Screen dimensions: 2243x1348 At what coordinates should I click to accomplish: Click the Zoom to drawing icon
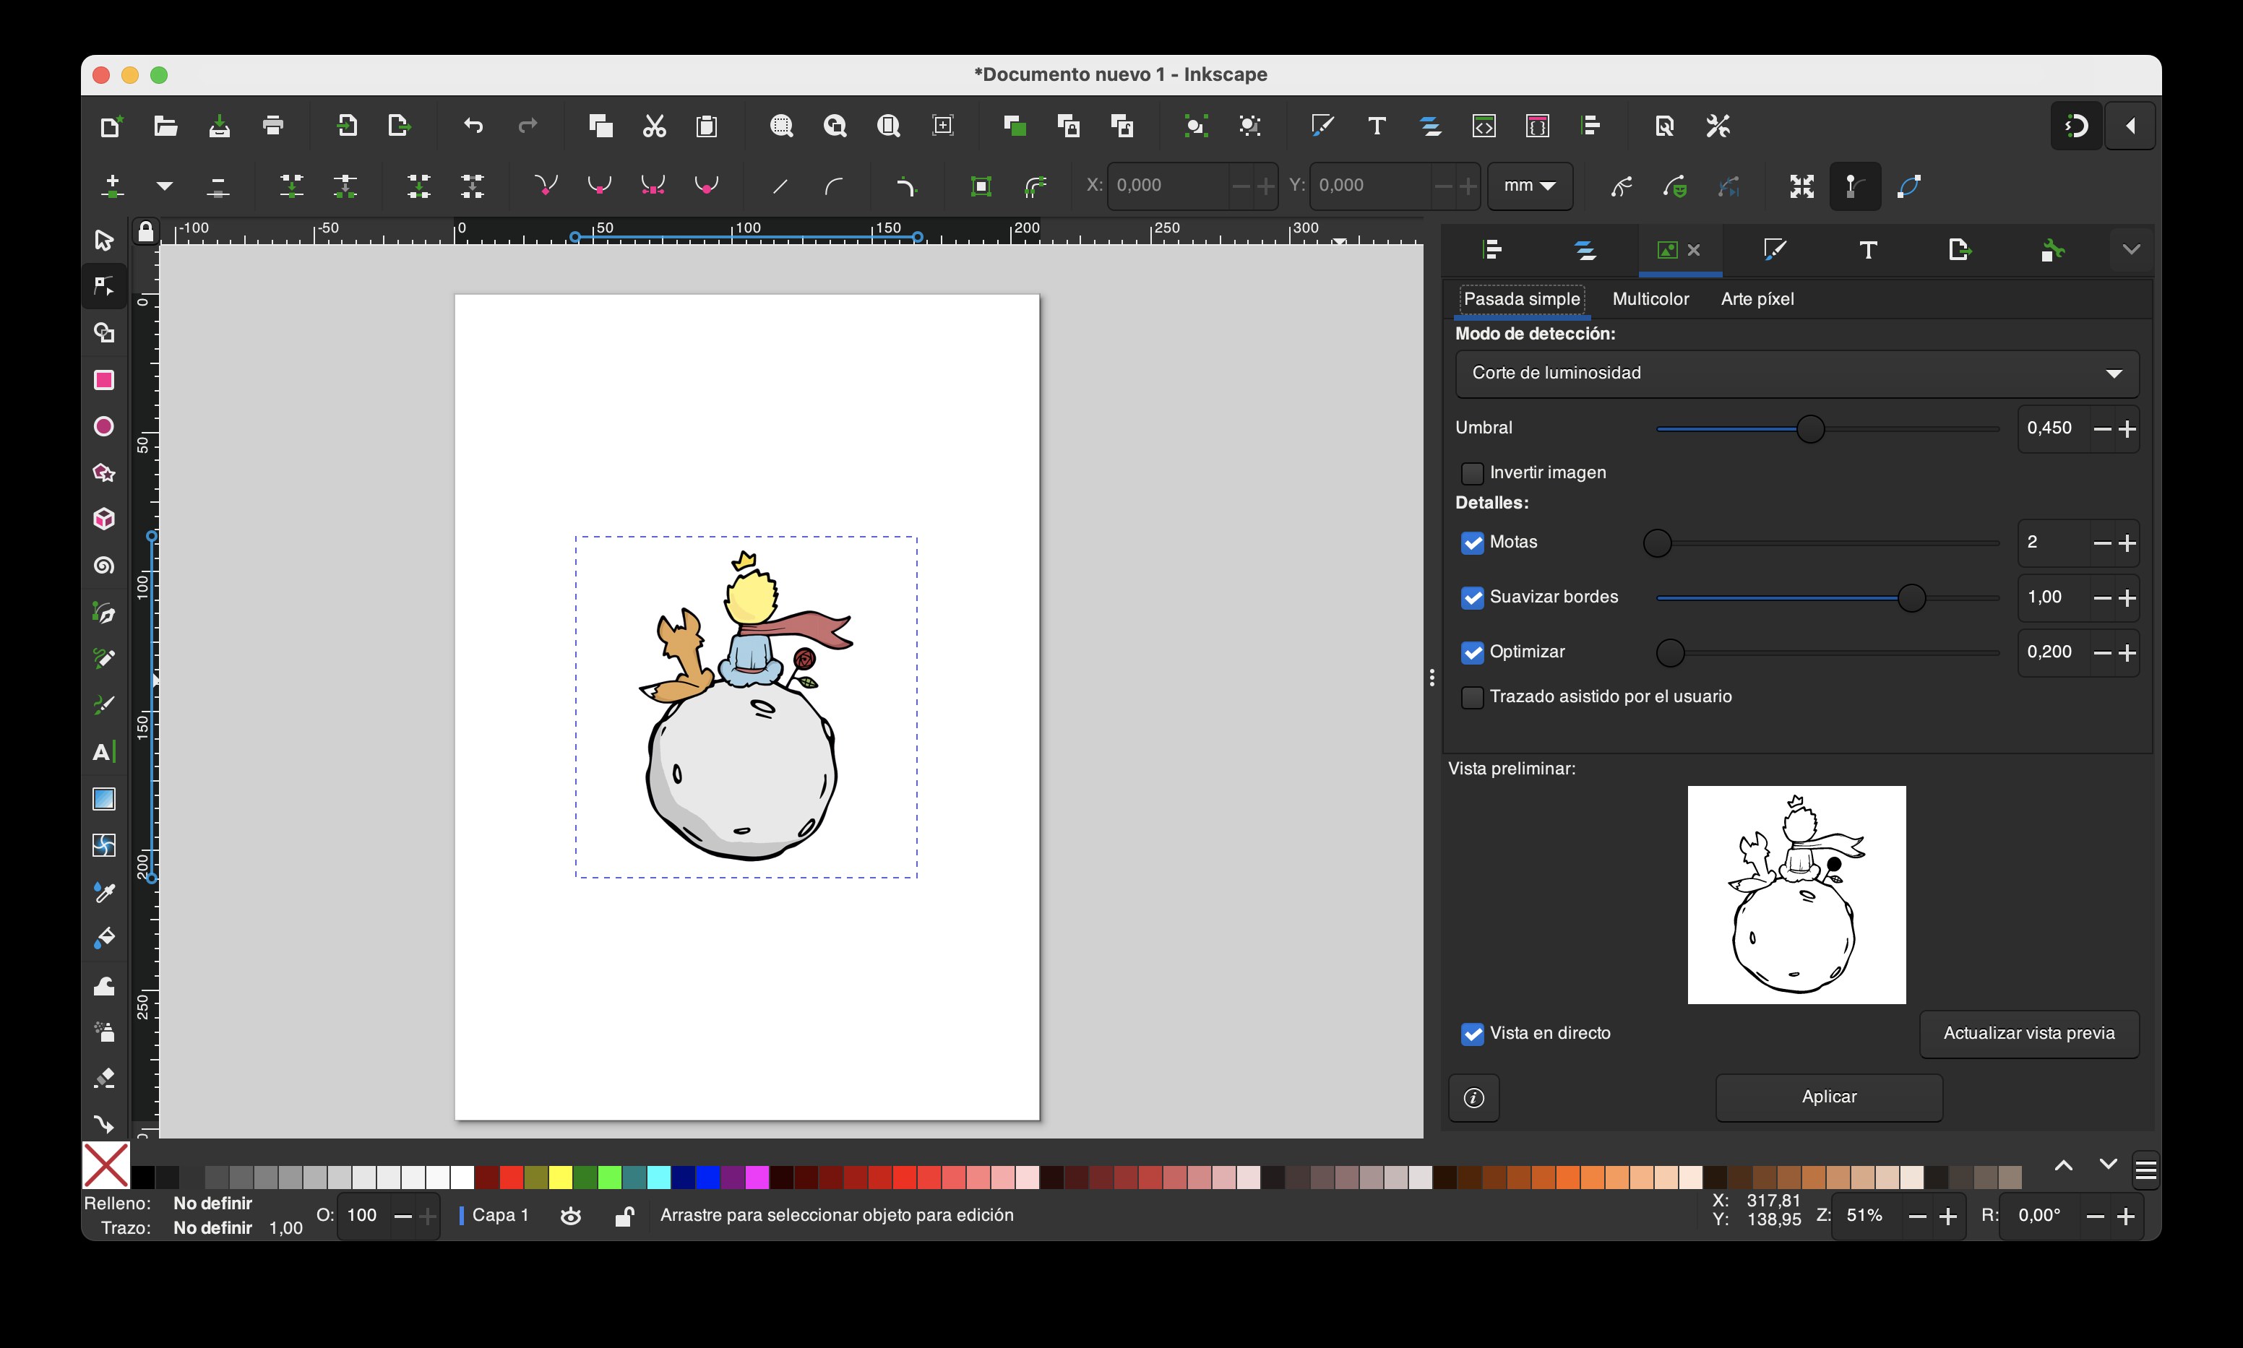[x=835, y=126]
